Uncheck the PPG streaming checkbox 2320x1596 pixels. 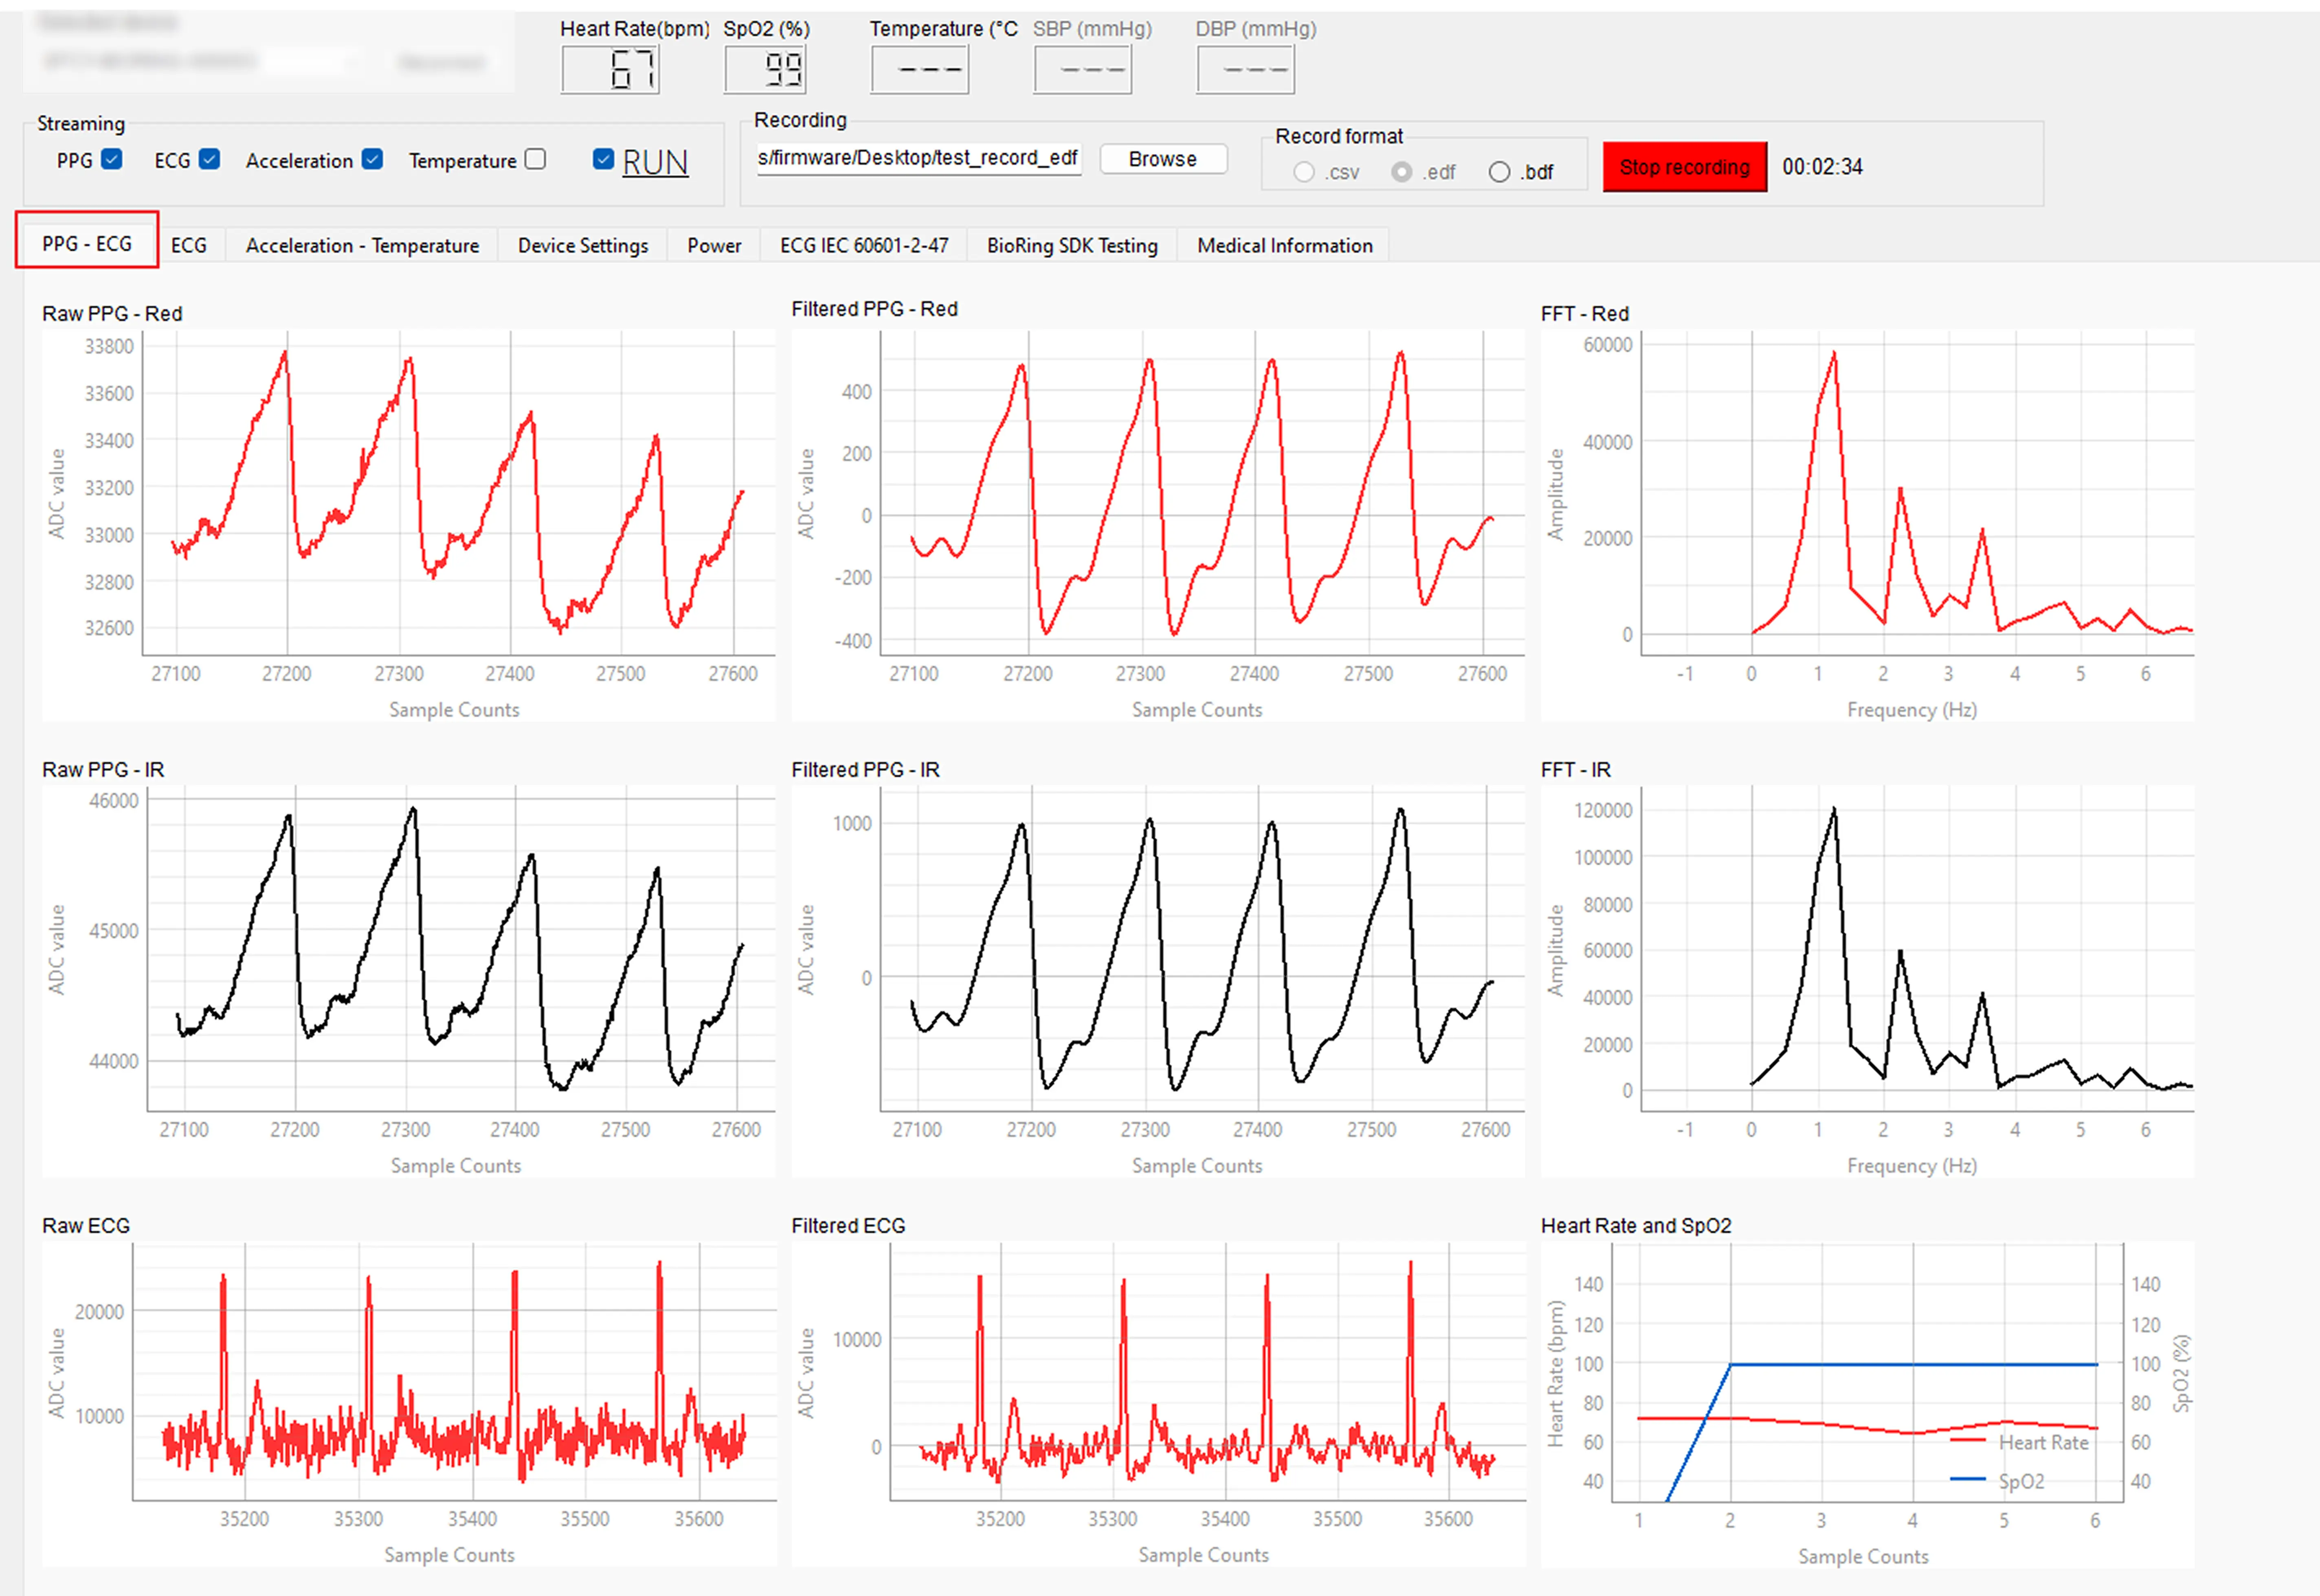click(112, 160)
